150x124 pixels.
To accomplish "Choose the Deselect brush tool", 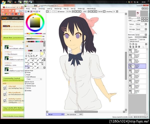I will (x=41, y=63).
